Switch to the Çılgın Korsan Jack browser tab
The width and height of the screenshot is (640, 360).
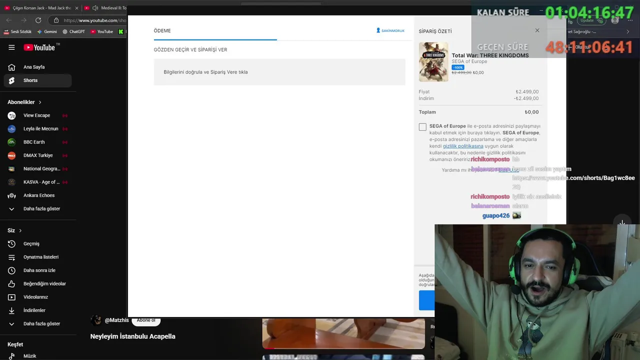(x=41, y=8)
